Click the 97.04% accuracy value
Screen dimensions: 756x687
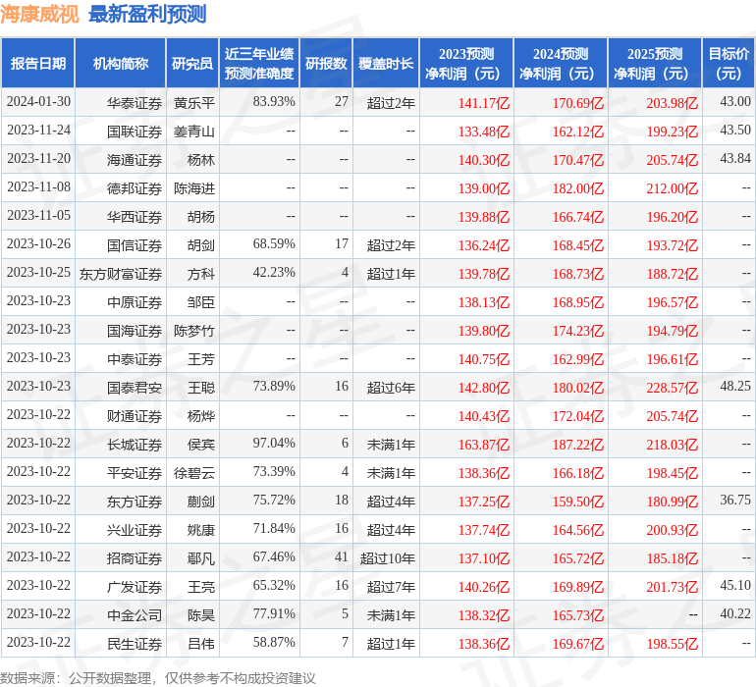(x=274, y=443)
